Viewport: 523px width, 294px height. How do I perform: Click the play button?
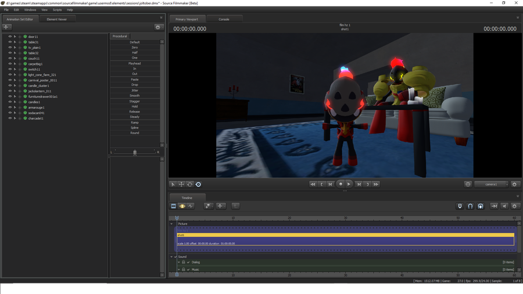point(349,184)
